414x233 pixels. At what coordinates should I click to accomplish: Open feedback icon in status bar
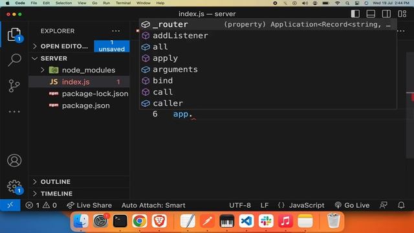(384, 205)
